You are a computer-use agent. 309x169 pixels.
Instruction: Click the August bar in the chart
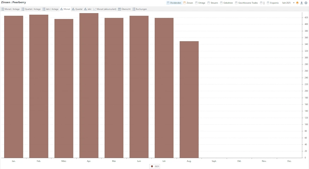[189, 100]
